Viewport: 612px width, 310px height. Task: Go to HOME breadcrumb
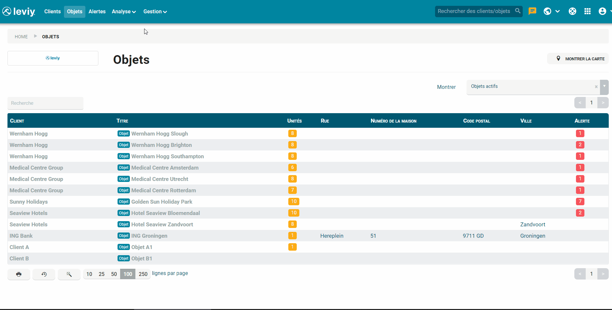coord(21,37)
